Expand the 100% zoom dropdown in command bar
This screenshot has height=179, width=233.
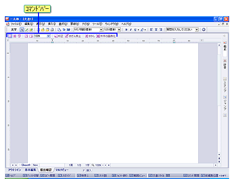pos(48,36)
